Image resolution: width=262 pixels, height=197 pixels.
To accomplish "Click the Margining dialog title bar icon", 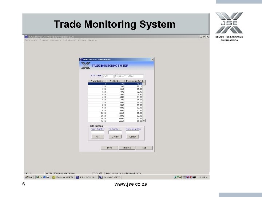I will coord(81,59).
